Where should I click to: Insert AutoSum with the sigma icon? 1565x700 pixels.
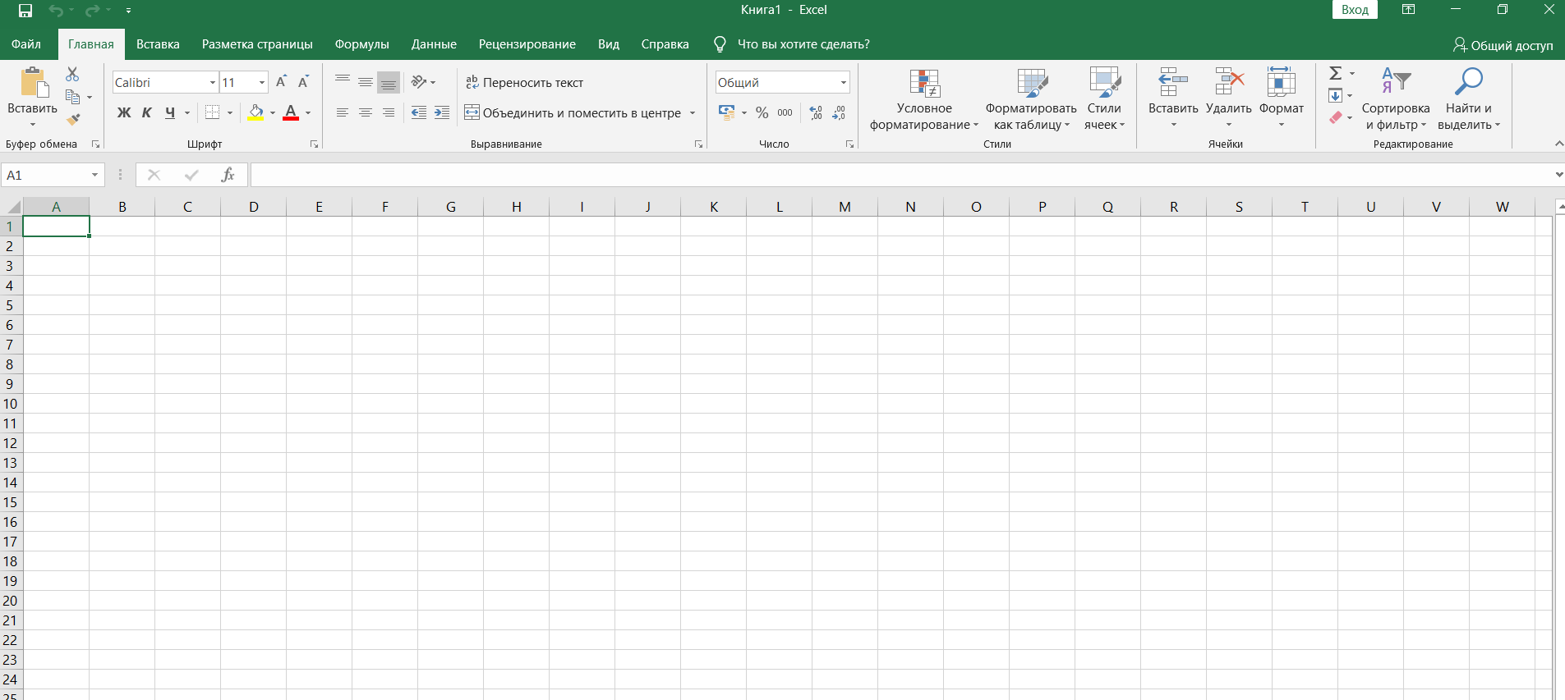(1336, 73)
